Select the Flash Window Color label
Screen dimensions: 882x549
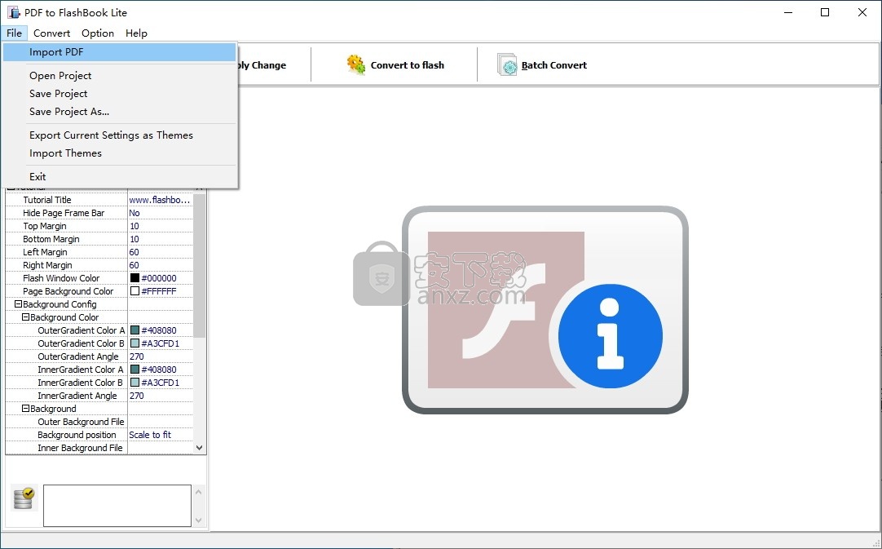[61, 278]
